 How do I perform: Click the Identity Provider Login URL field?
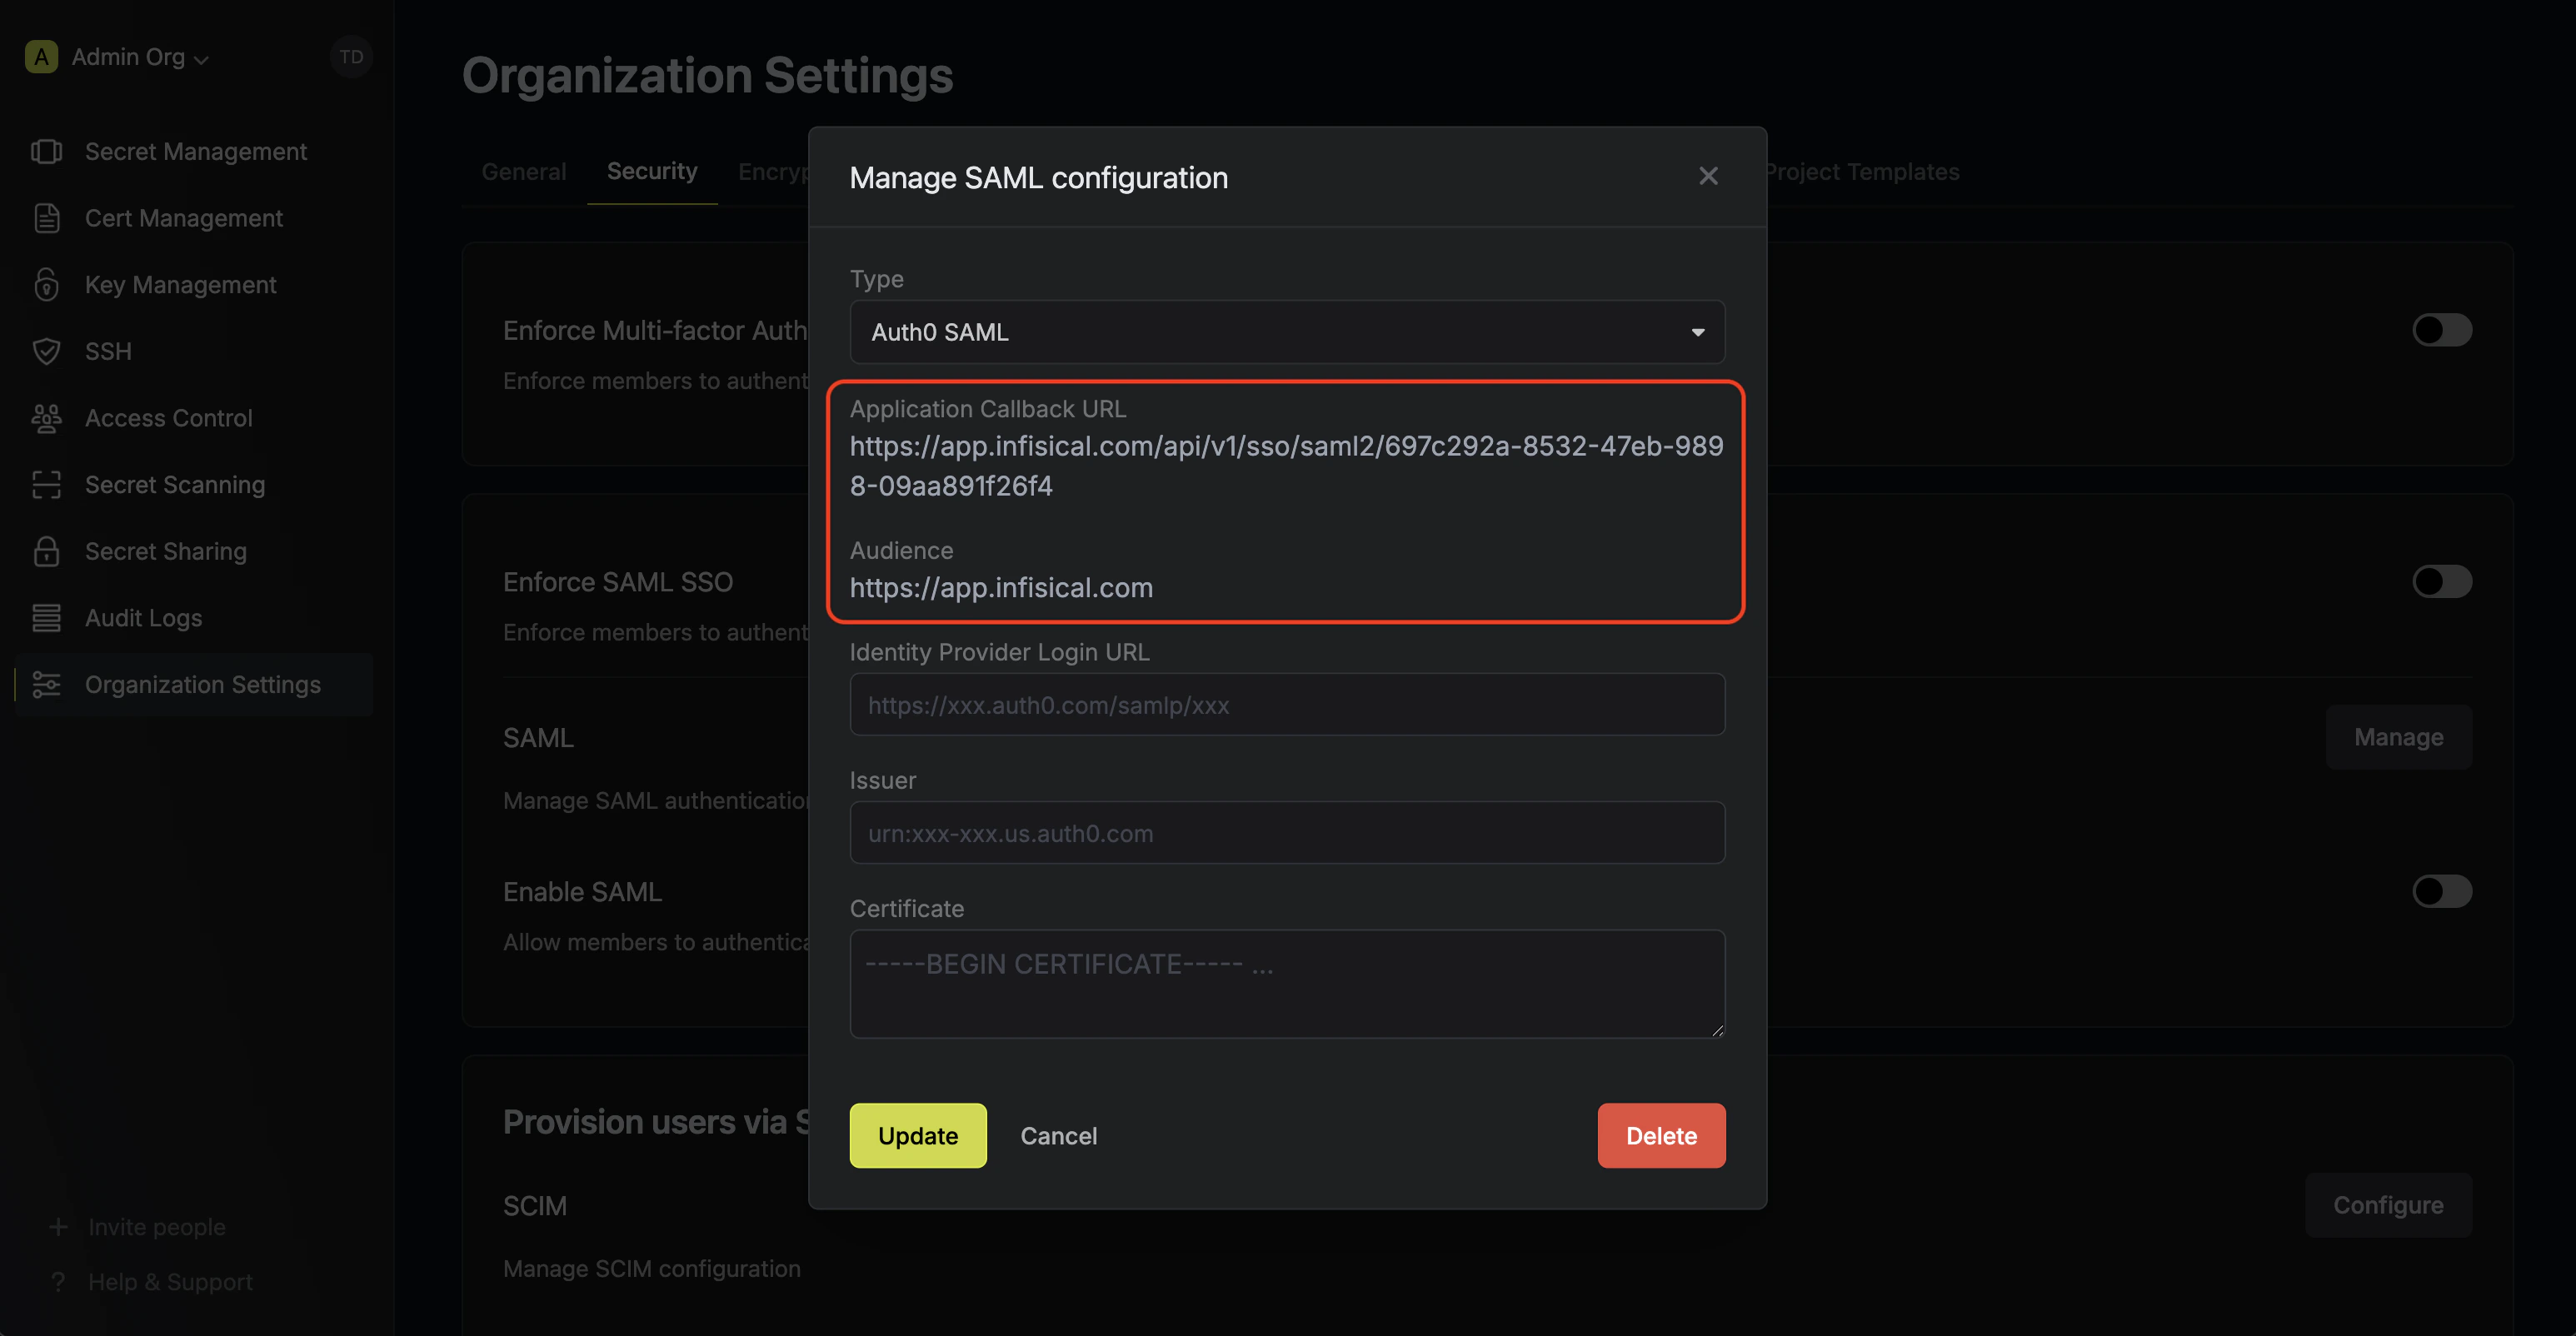1287,705
